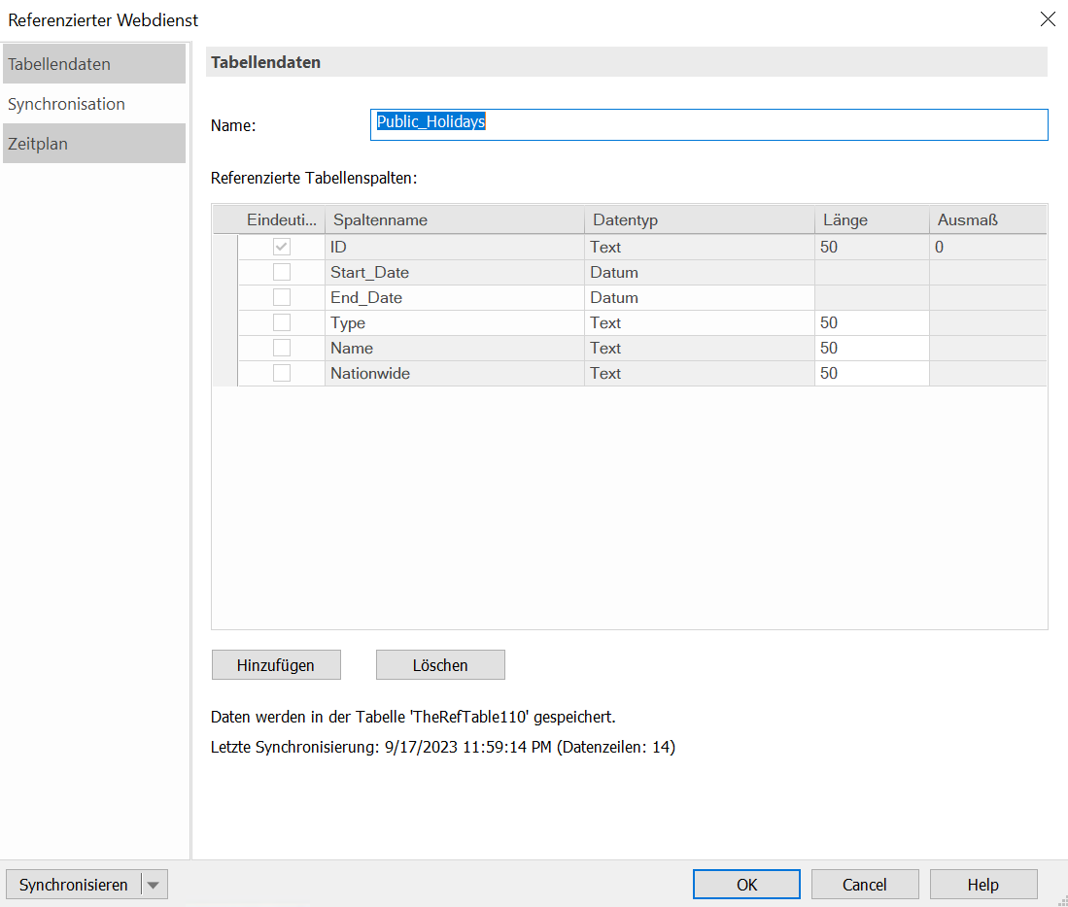Click the Löschen button
The height and width of the screenshot is (907, 1068).
[x=440, y=665]
